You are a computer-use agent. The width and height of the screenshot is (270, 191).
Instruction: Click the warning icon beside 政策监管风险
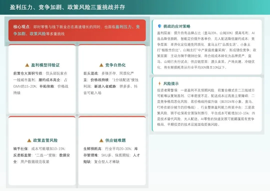coord(29,140)
